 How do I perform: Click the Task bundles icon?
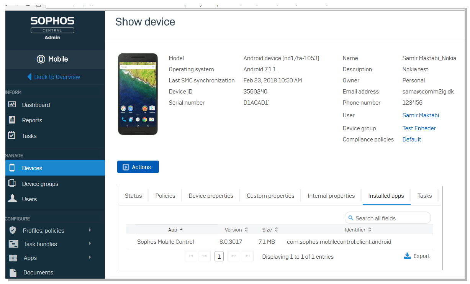(x=13, y=244)
